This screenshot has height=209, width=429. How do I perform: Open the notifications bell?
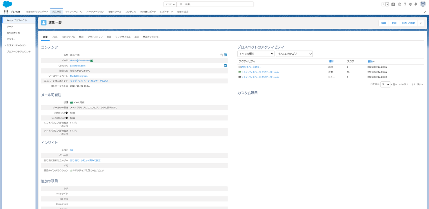point(416,4)
